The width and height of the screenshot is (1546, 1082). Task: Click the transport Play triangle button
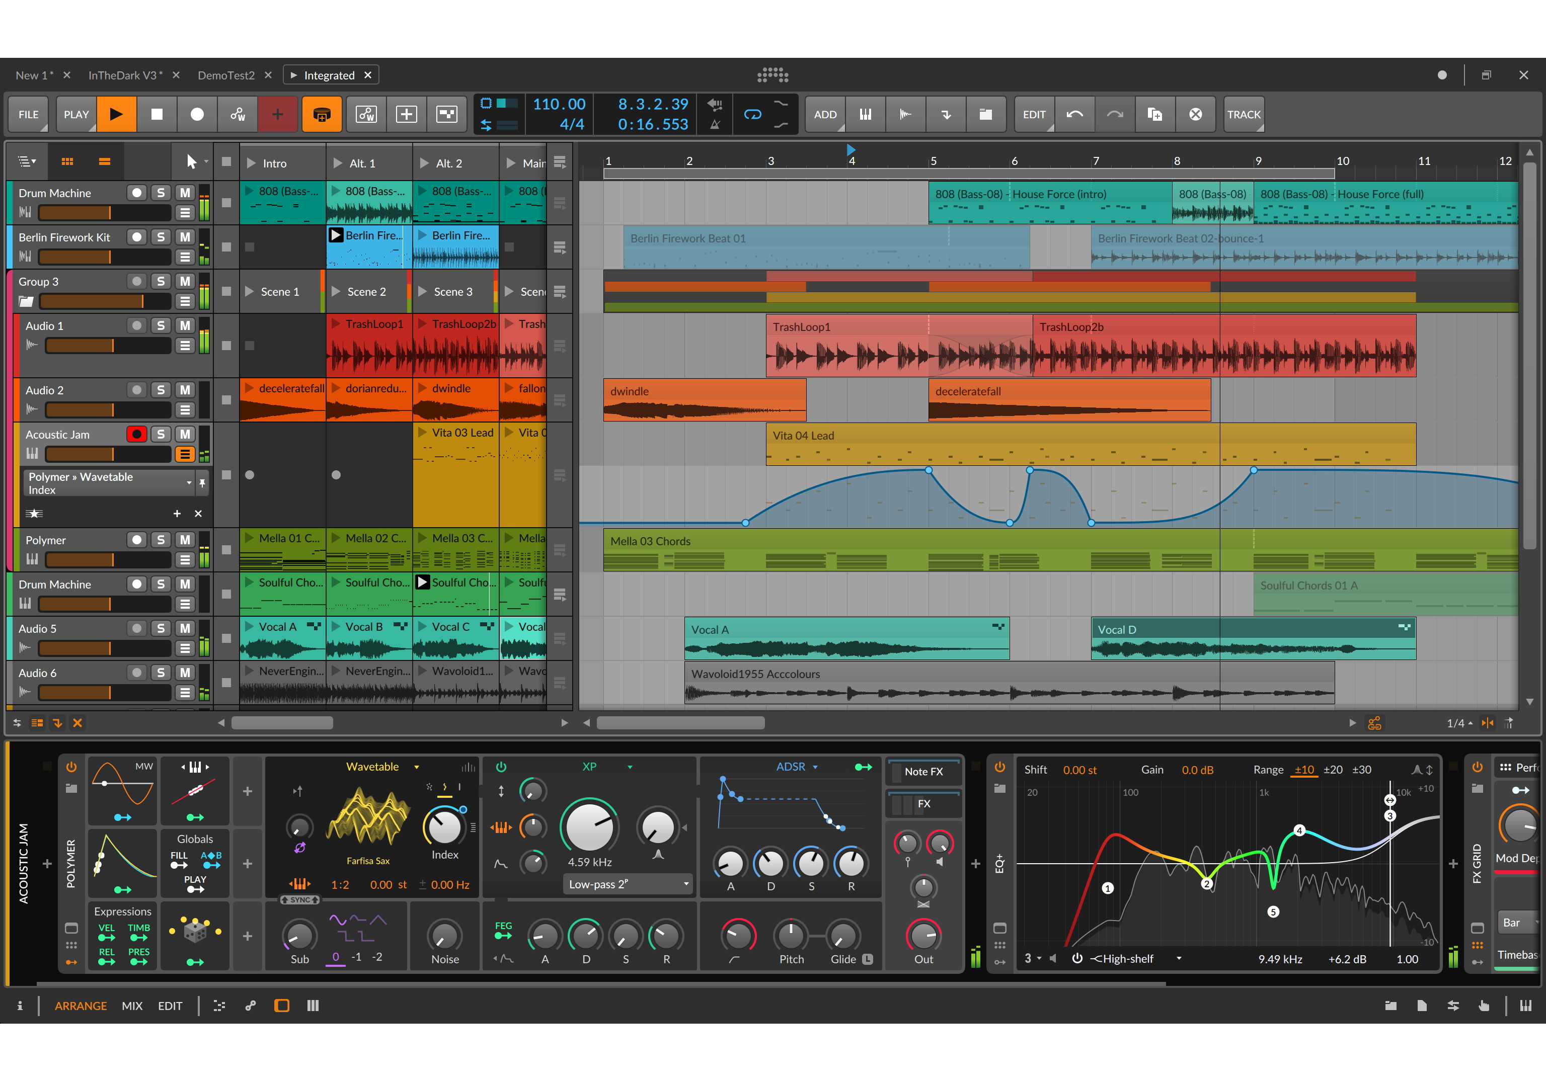point(116,114)
